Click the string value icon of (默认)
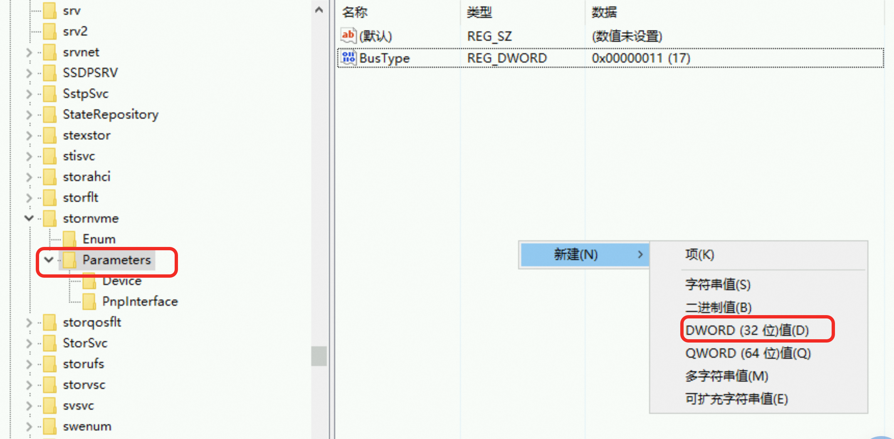Image resolution: width=894 pixels, height=439 pixels. [x=348, y=36]
